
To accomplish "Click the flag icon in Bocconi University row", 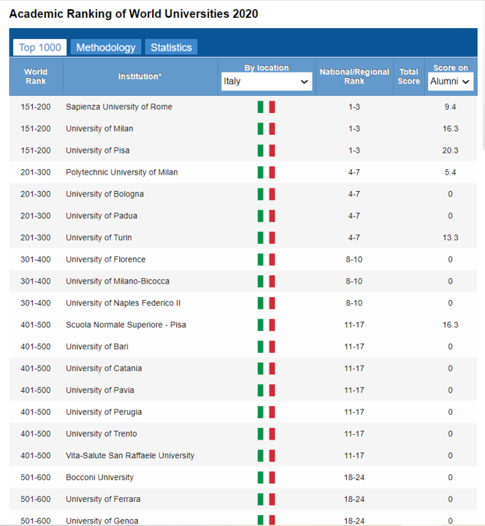I will (266, 477).
